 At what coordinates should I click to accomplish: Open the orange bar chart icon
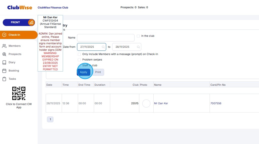pos(31,22)
